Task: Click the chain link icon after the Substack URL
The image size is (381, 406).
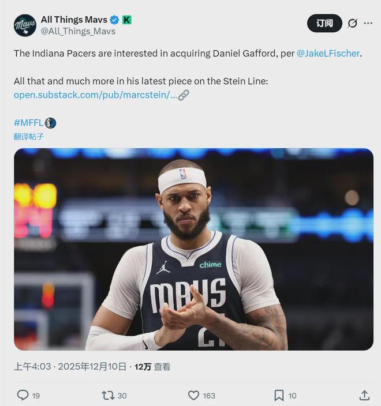Action: [x=184, y=95]
